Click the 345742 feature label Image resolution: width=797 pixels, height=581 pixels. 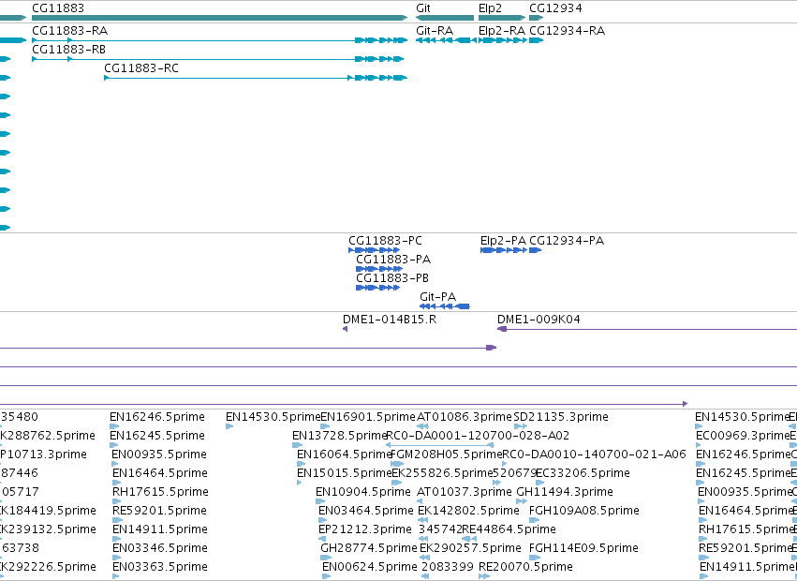[x=440, y=529]
